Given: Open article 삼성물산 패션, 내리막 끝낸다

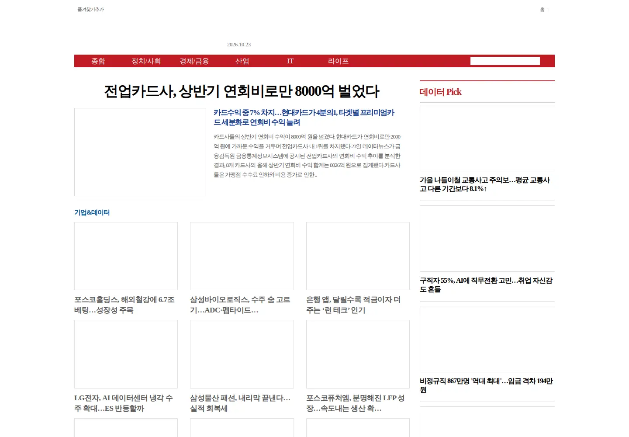Looking at the screenshot, I should [x=240, y=403].
